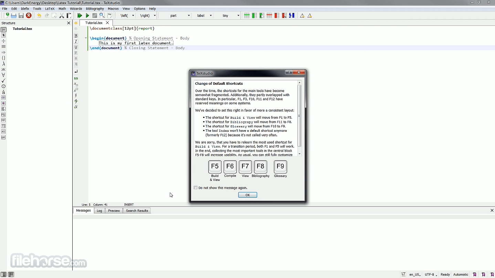Select Tutorial.tex in the Structure tree

click(x=22, y=28)
